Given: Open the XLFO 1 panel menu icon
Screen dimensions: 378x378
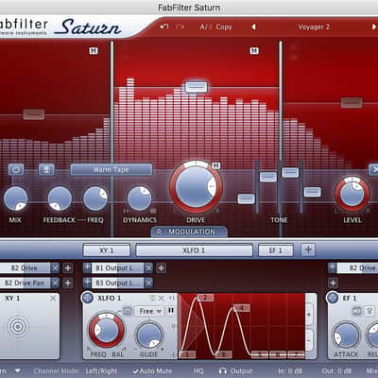Looking at the screenshot, I should tap(153, 298).
